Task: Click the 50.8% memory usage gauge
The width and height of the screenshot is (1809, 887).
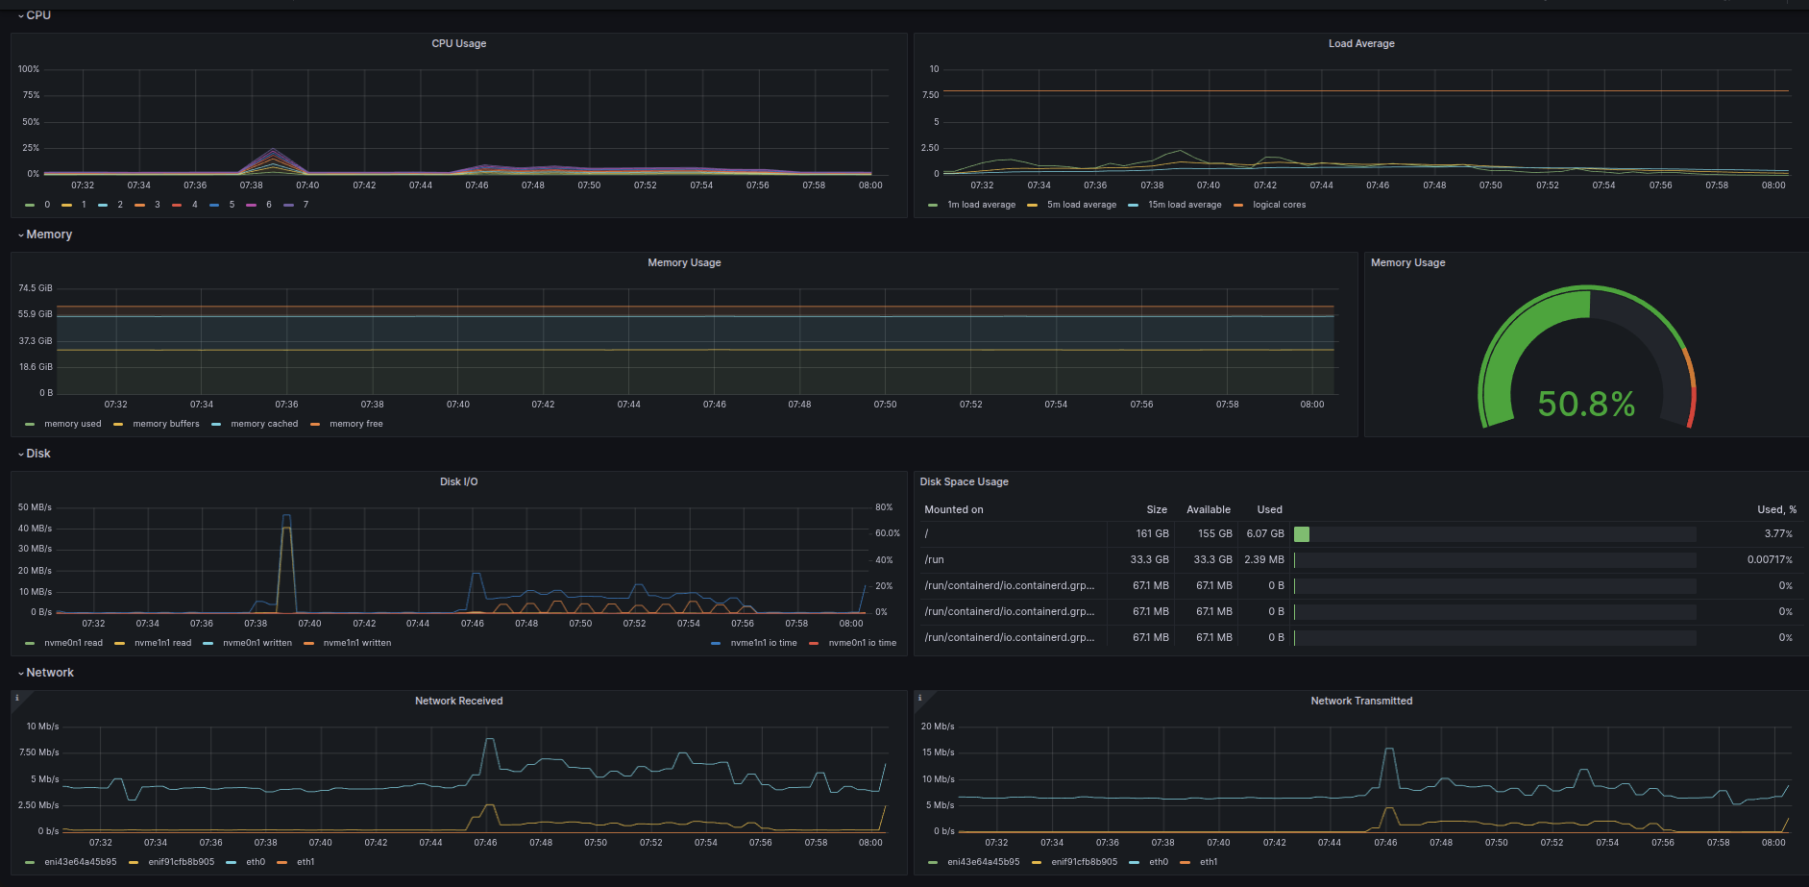Action: coord(1586,404)
